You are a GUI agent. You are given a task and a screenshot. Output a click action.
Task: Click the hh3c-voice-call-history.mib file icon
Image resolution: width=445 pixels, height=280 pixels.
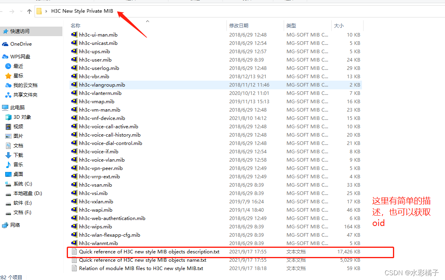click(x=74, y=135)
